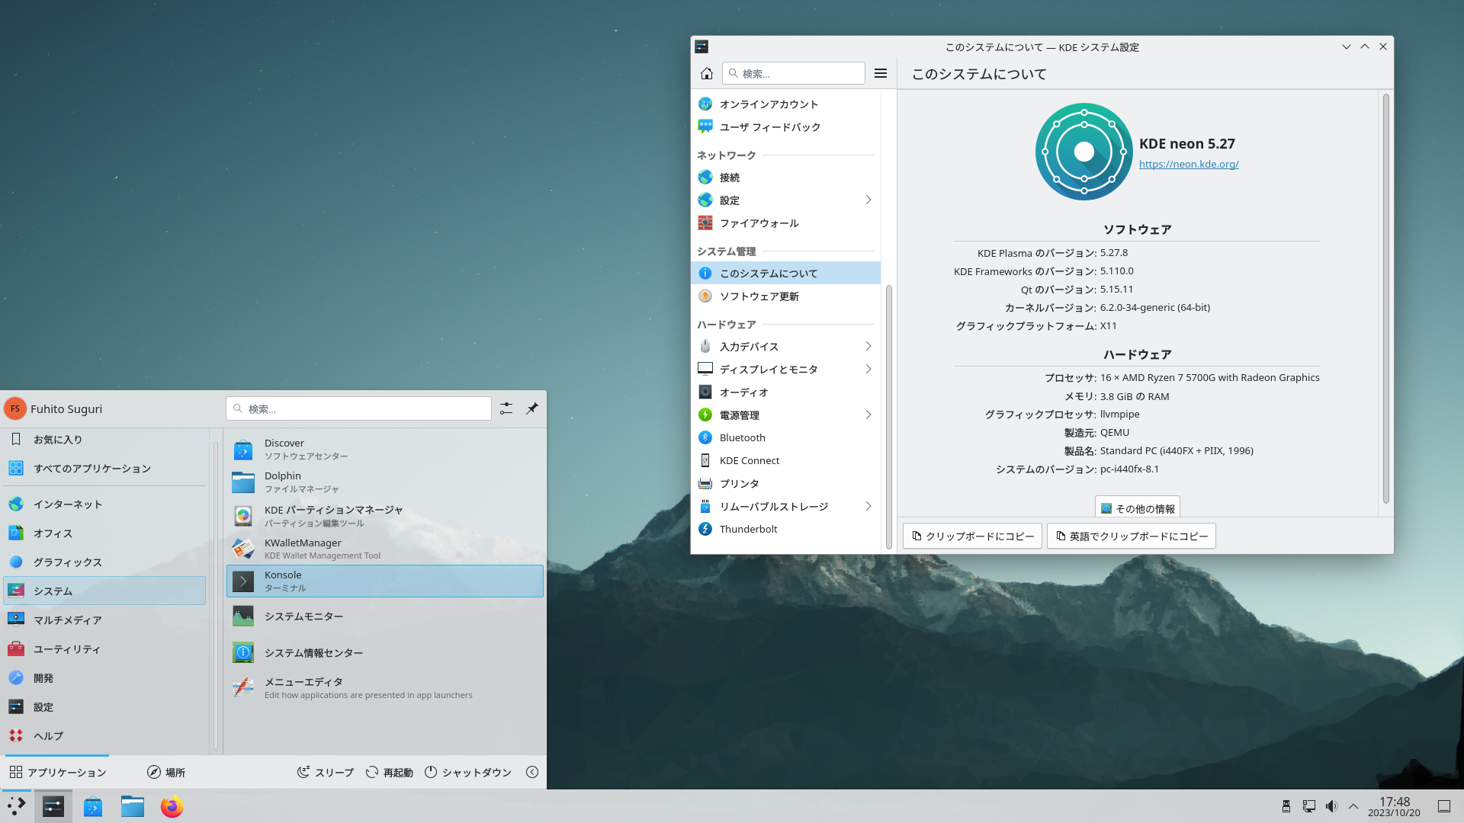1464x823 pixels.
Task: Click the sidebar scrollbar in System Settings
Action: [x=888, y=415]
